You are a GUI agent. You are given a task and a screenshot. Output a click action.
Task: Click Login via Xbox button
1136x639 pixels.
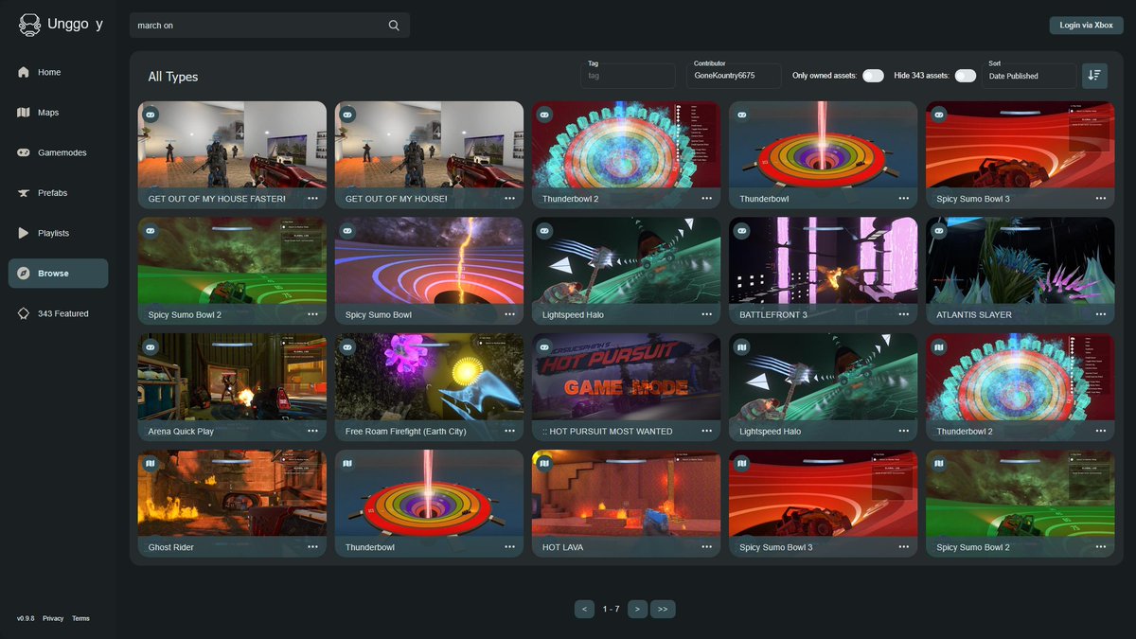pos(1086,26)
